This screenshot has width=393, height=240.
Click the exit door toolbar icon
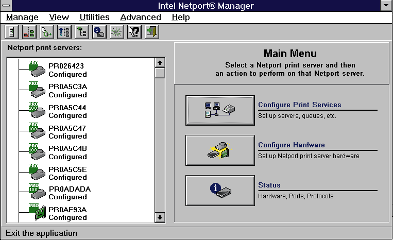coord(152,32)
